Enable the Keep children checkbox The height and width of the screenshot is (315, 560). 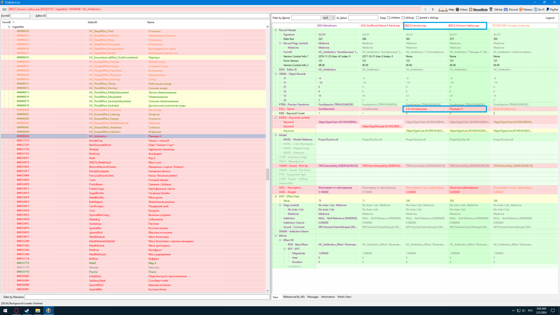[x=388, y=18]
